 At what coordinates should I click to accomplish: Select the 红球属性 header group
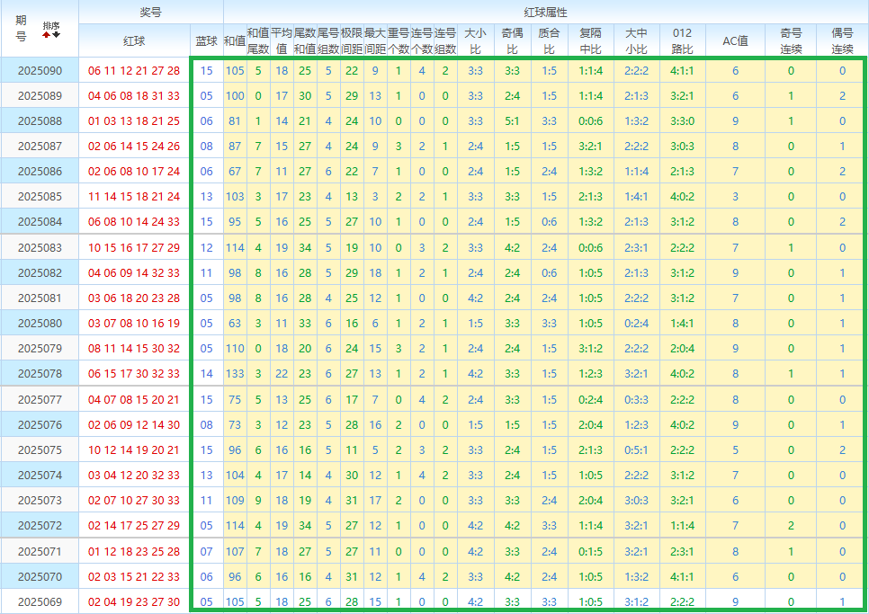545,13
